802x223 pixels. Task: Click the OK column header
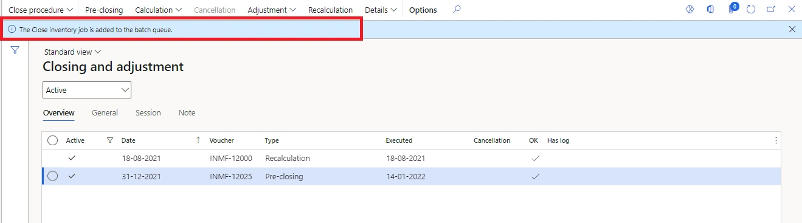[x=533, y=140]
